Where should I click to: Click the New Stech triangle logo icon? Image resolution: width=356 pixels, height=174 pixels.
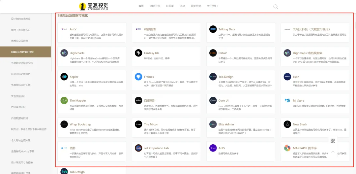287,124
